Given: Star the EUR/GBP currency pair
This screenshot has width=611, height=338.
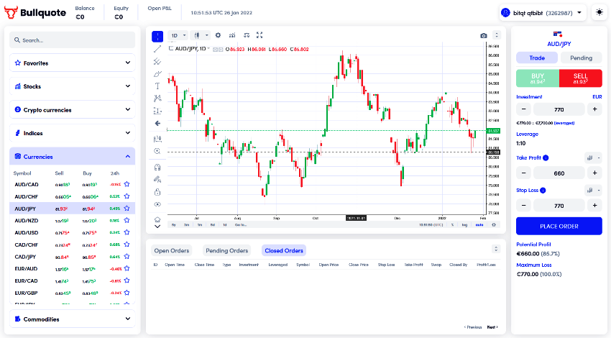Looking at the screenshot, I should coord(127,293).
